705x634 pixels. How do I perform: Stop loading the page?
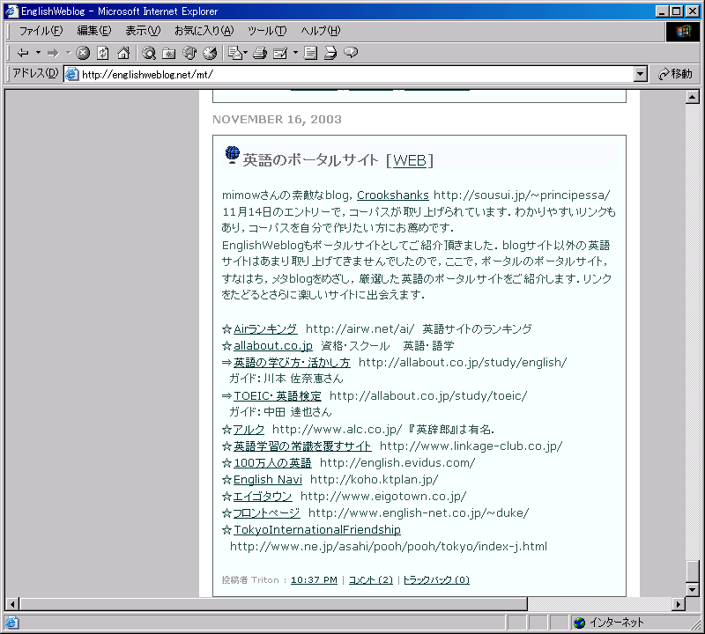pos(83,53)
